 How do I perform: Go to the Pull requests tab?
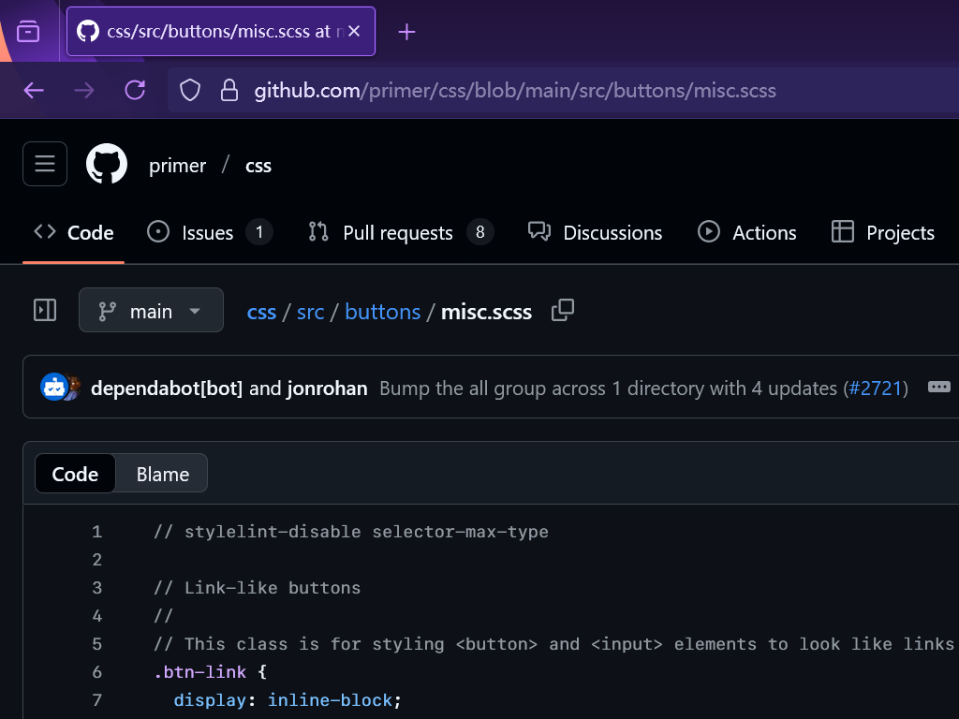click(x=400, y=232)
